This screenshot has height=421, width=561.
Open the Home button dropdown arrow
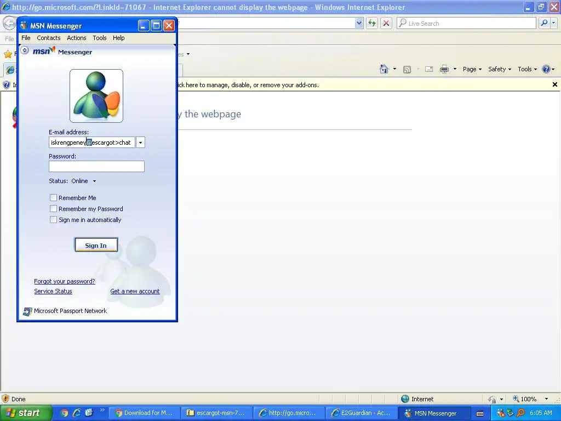(x=394, y=69)
